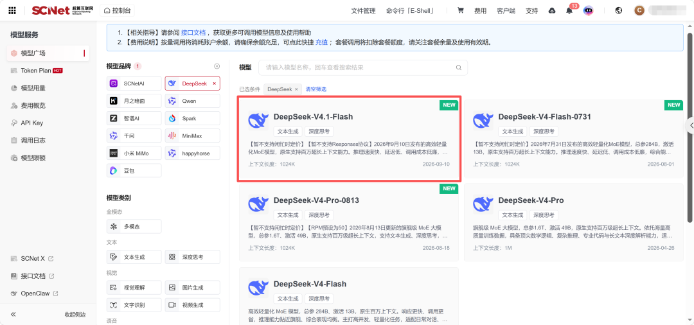This screenshot has width=694, height=325.
Task: Select 视频生成 category filter
Action: (x=193, y=305)
